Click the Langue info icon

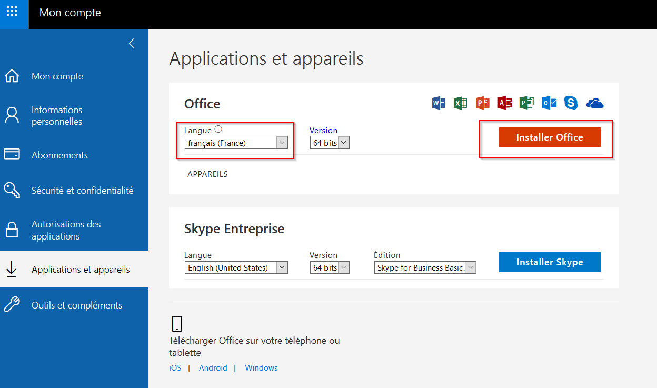(218, 130)
